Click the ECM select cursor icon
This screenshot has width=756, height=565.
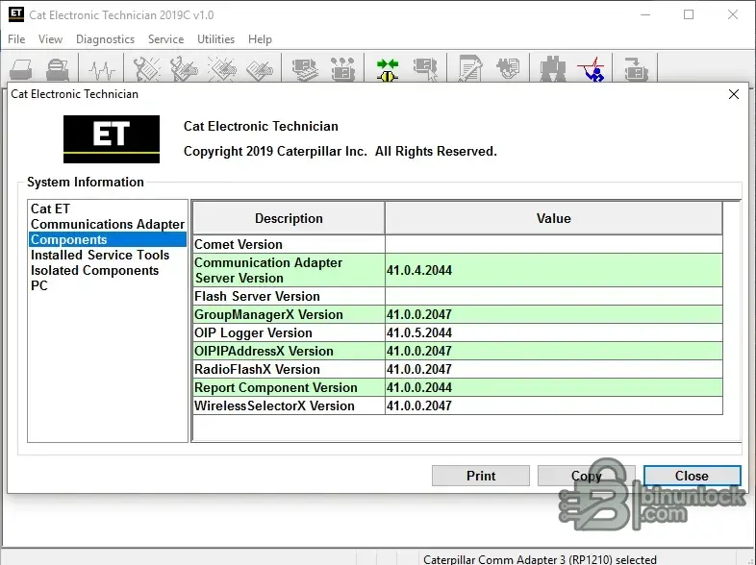pos(425,69)
